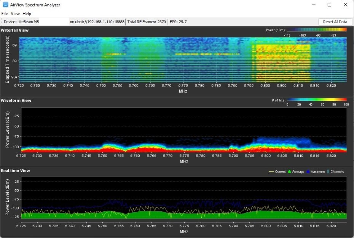
Task: Click the Reset All Data button
Action: pyautogui.click(x=335, y=22)
